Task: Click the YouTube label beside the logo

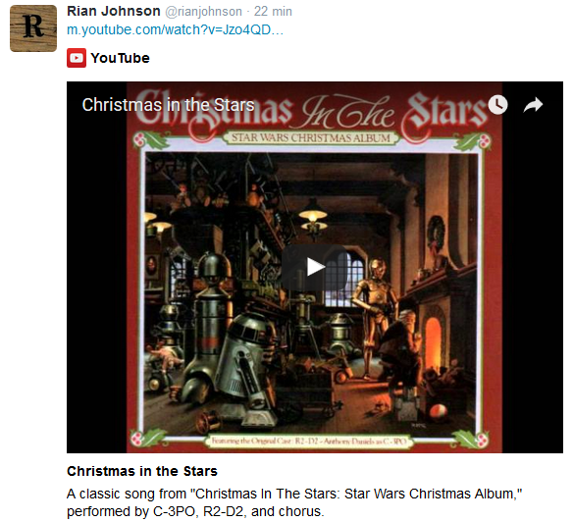Action: pyautogui.click(x=121, y=58)
